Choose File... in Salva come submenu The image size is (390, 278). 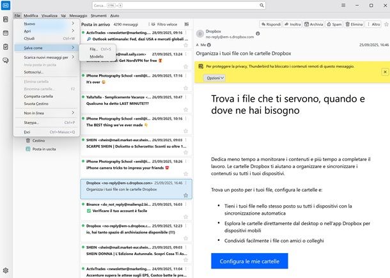click(97, 49)
